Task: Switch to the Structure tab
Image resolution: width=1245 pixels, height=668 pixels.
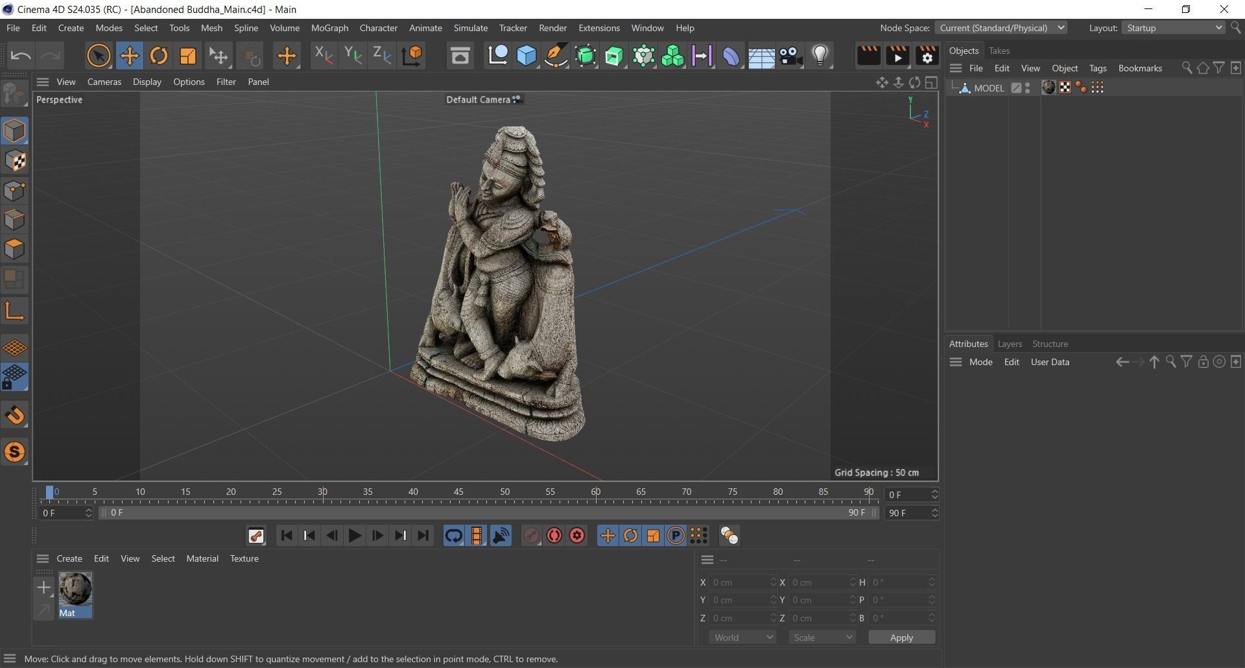Action: 1050,344
